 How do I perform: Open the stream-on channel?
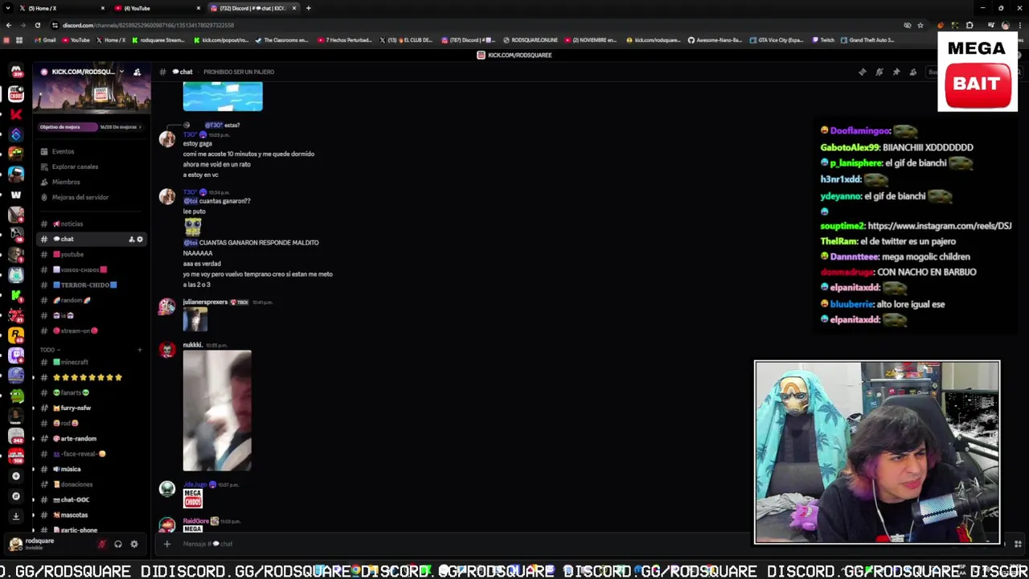(x=90, y=331)
